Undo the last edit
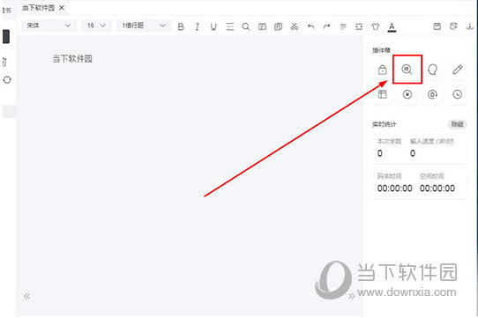The height and width of the screenshot is (318, 478). click(310, 26)
